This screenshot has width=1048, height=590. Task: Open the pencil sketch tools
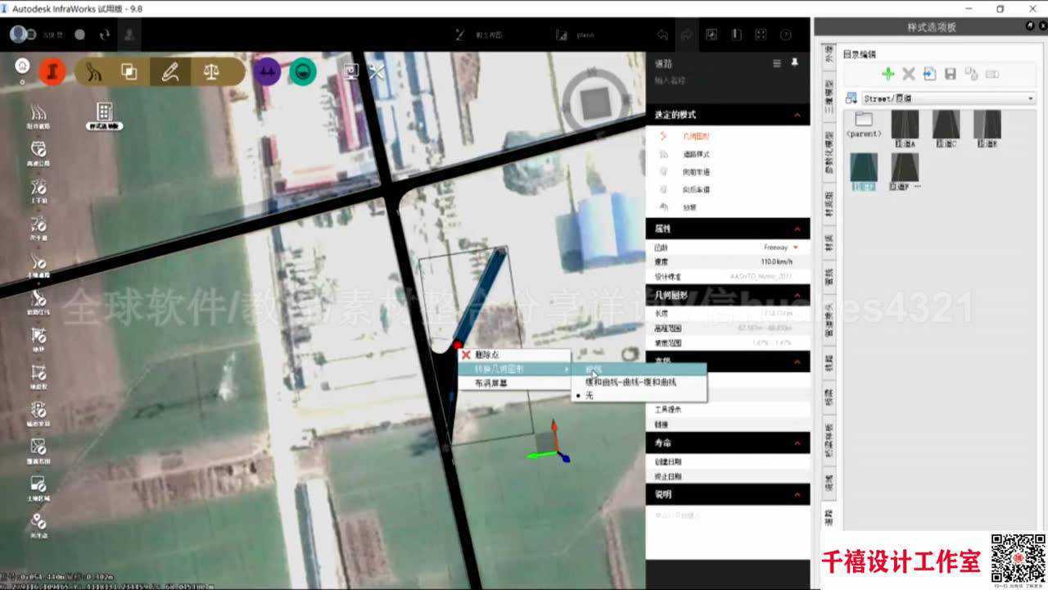point(170,72)
